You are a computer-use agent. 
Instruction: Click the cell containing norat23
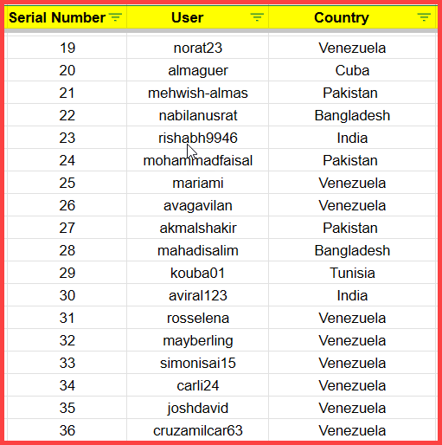pos(197,48)
